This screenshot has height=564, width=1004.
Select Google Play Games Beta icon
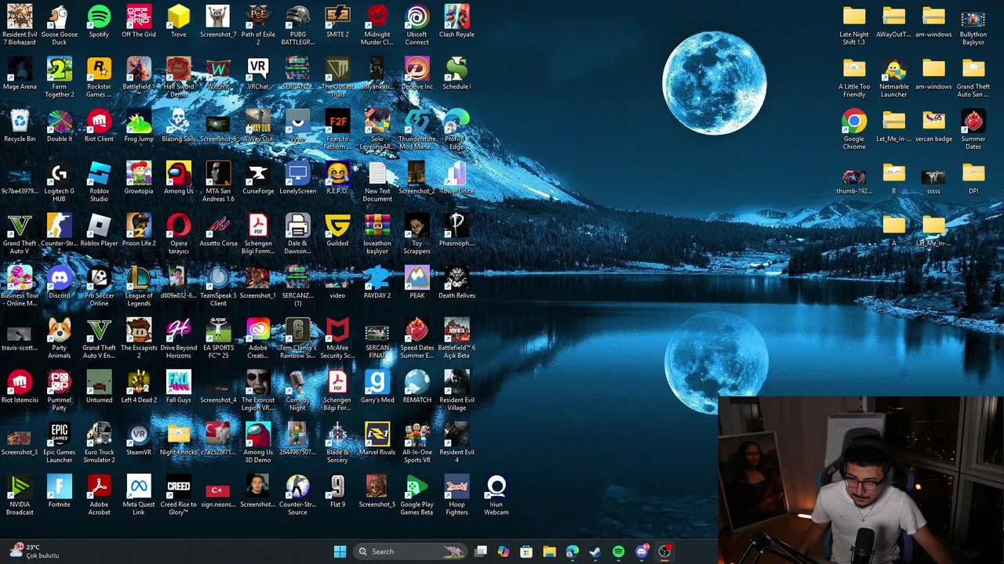click(417, 496)
